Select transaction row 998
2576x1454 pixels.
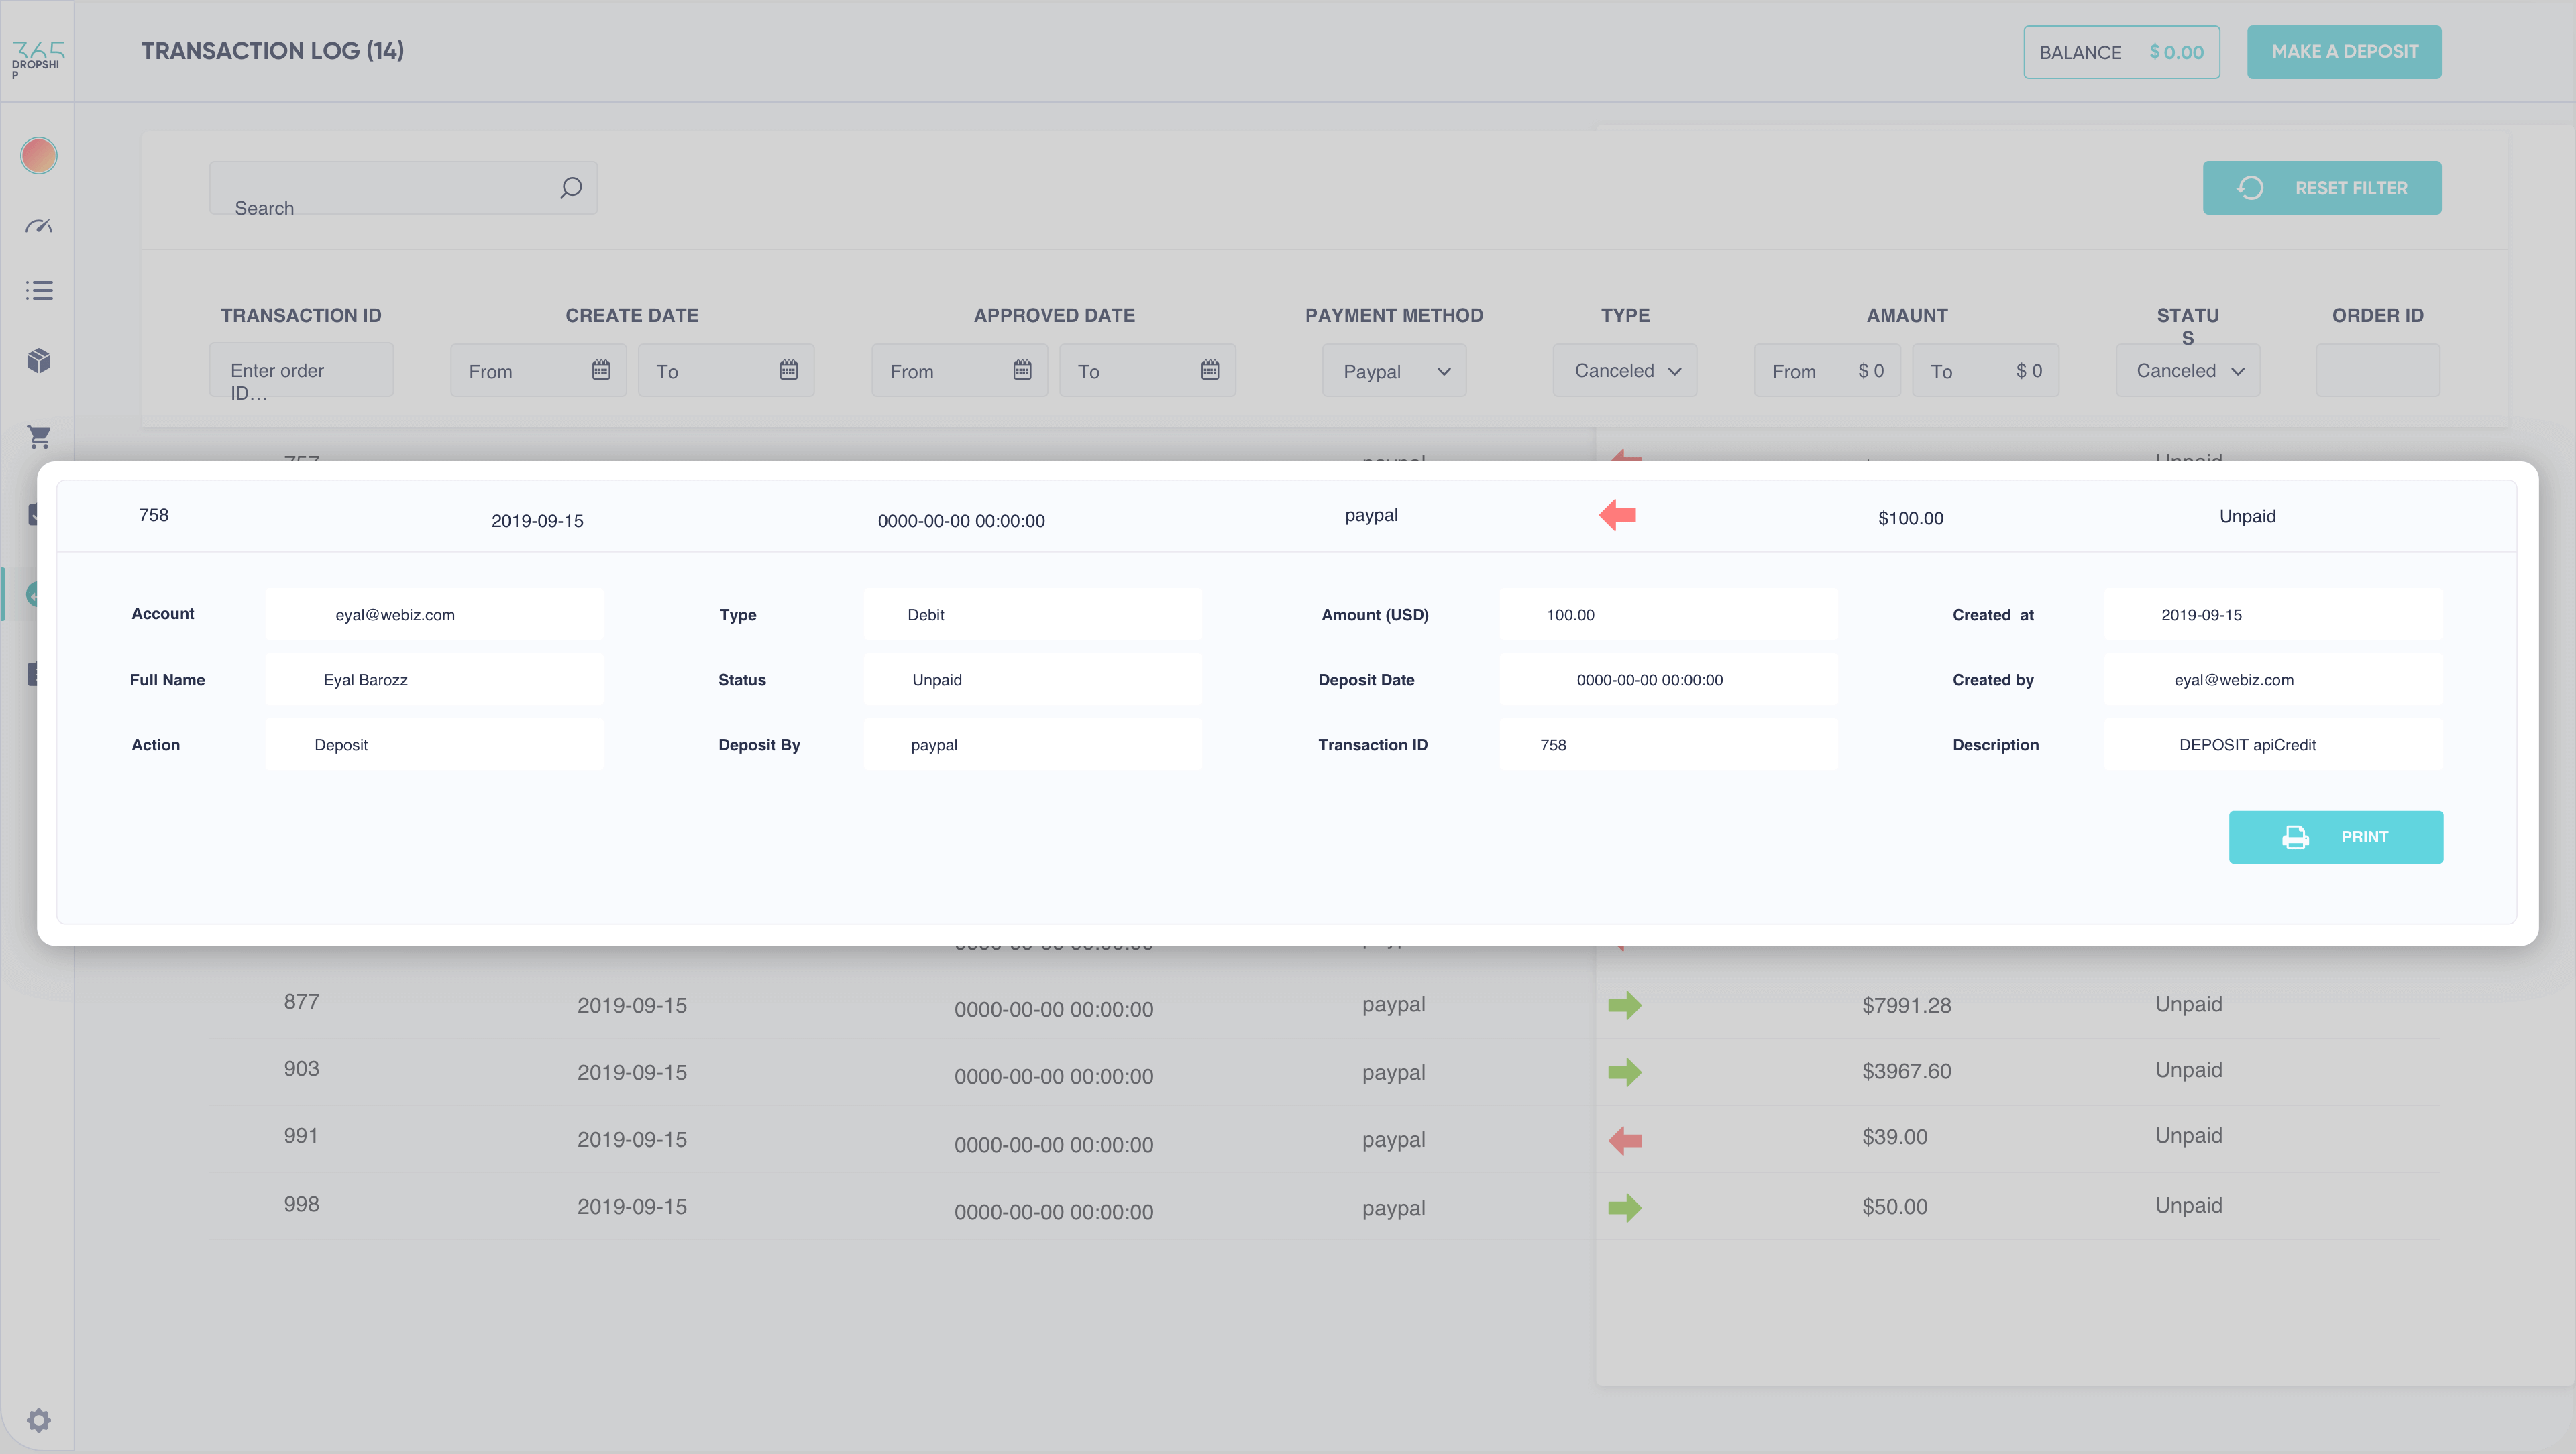1325,1207
